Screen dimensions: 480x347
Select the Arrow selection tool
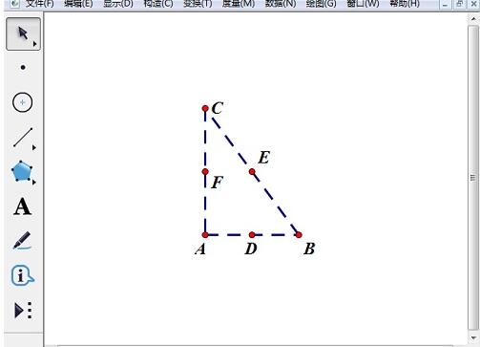click(23, 33)
